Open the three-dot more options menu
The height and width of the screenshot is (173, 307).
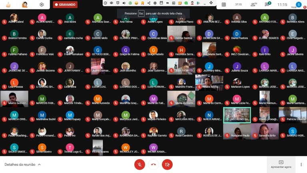[x=301, y=164]
